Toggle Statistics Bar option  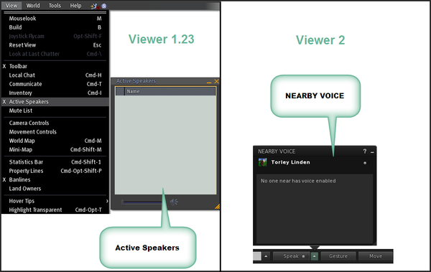[55, 161]
